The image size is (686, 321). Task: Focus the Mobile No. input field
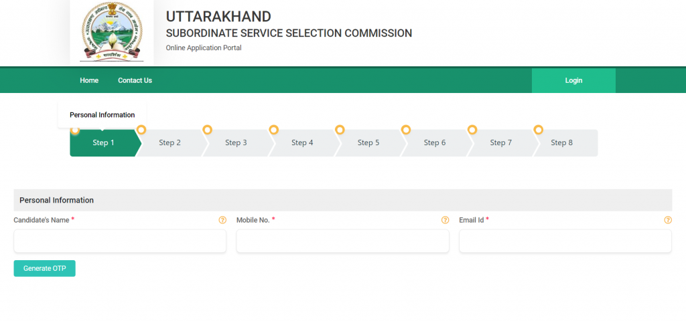[342, 241]
